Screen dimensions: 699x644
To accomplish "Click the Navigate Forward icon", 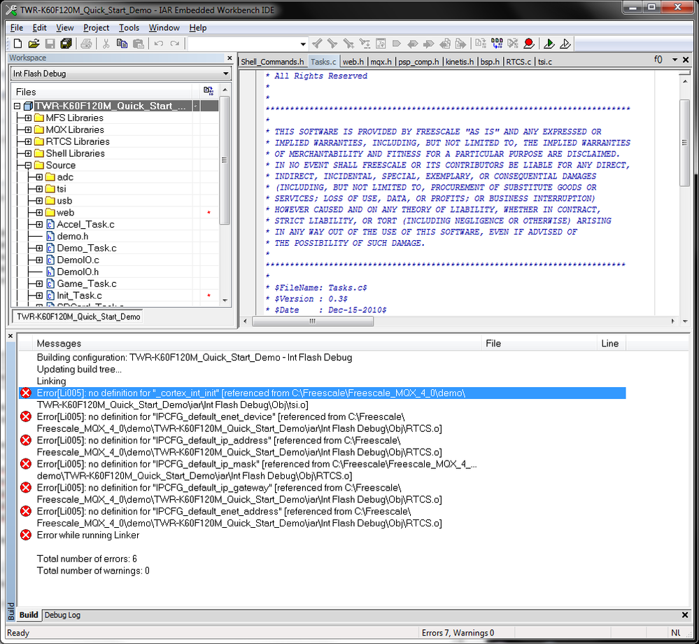I will 460,43.
